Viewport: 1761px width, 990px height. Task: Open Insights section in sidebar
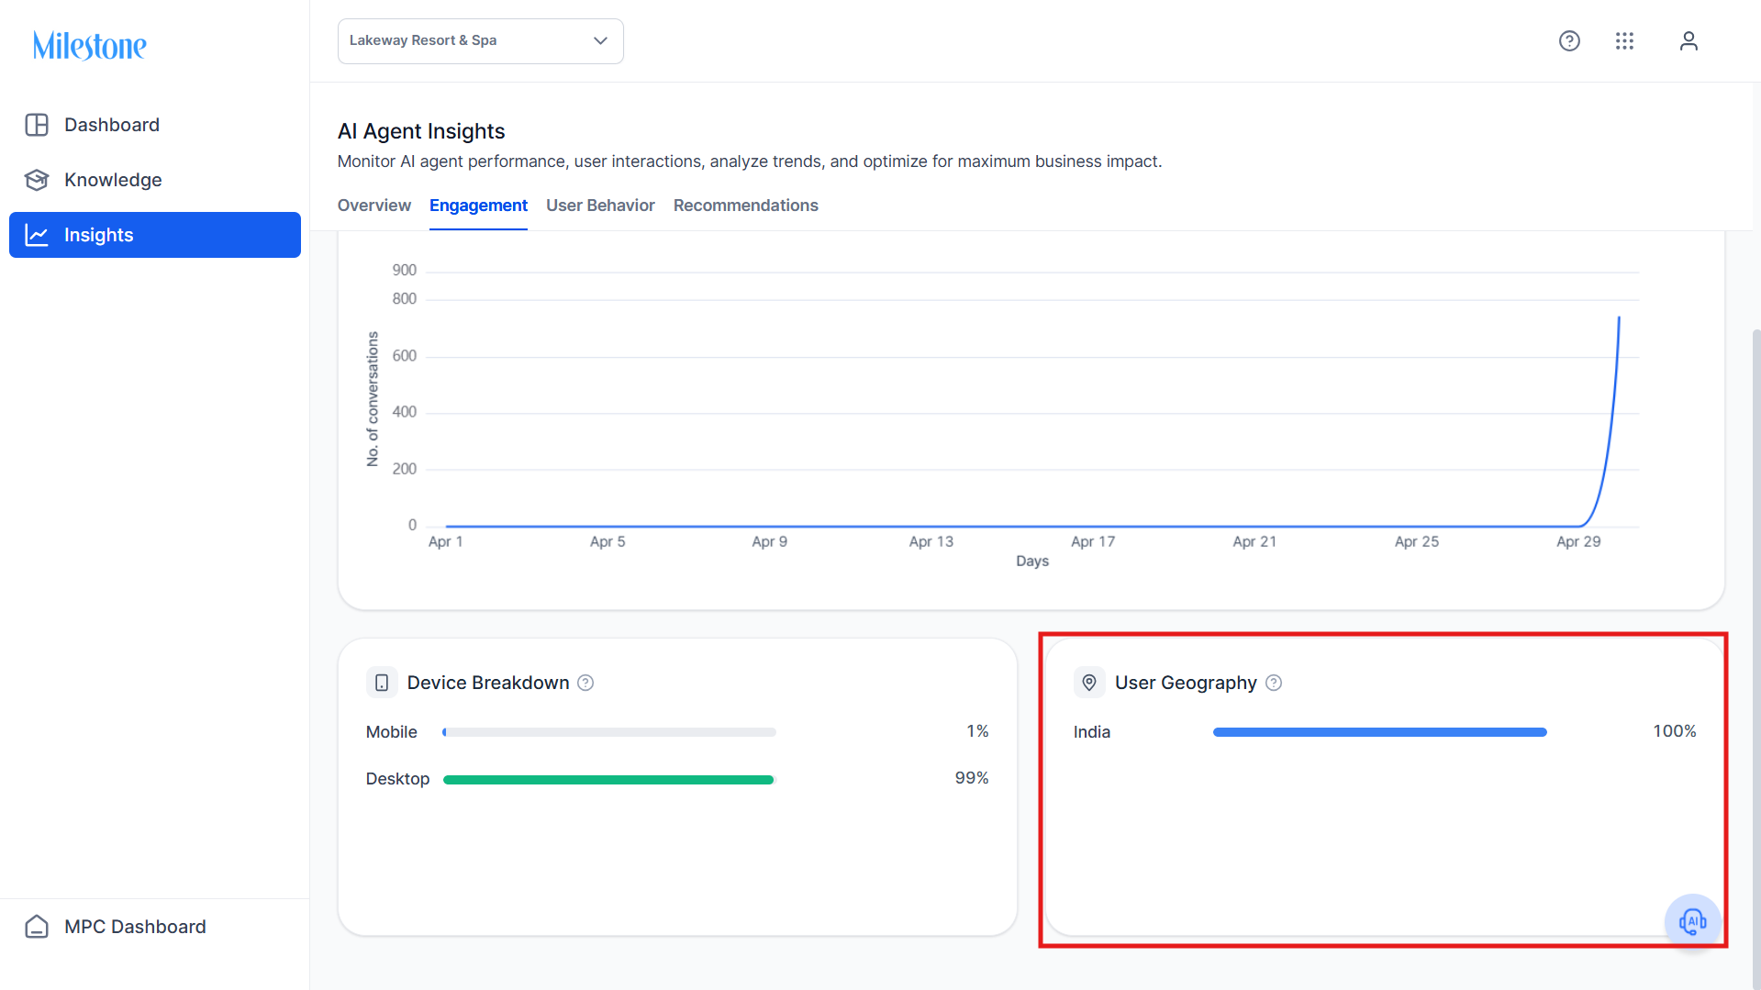click(x=155, y=235)
